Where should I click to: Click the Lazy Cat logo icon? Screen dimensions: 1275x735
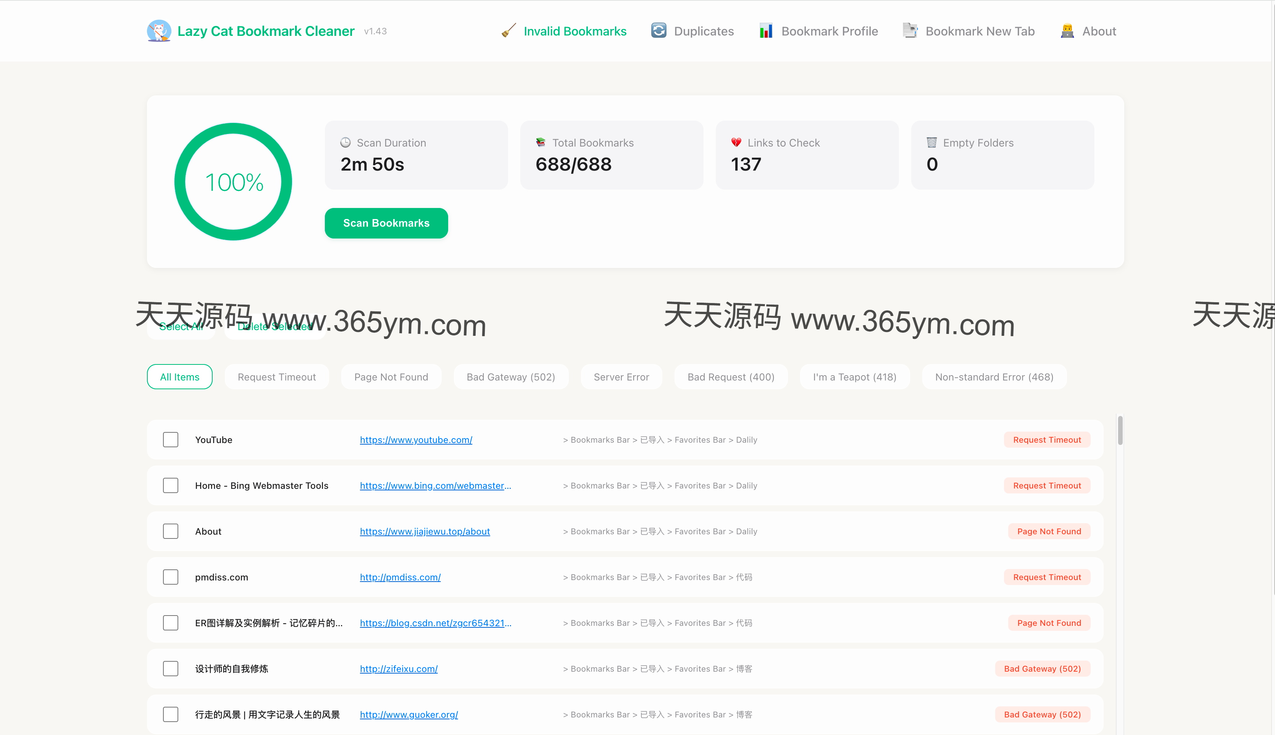tap(159, 31)
